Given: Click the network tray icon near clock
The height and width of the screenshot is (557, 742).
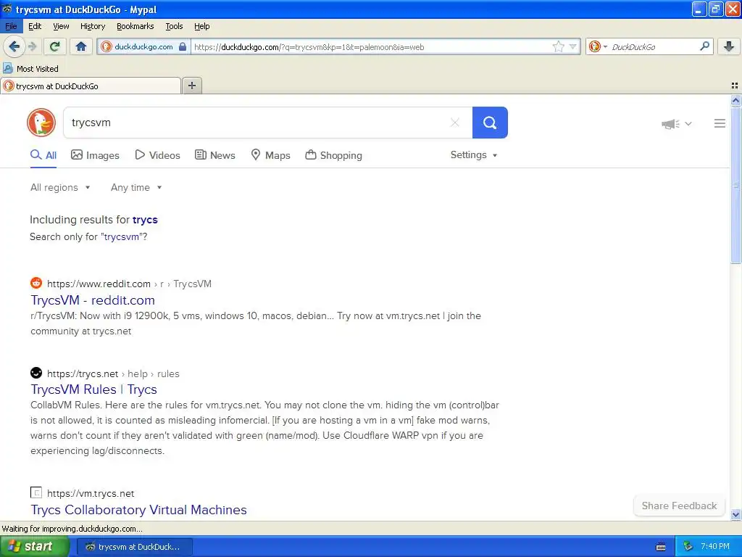Looking at the screenshot, I should point(688,546).
